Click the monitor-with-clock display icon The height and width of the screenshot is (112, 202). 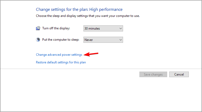38,28
